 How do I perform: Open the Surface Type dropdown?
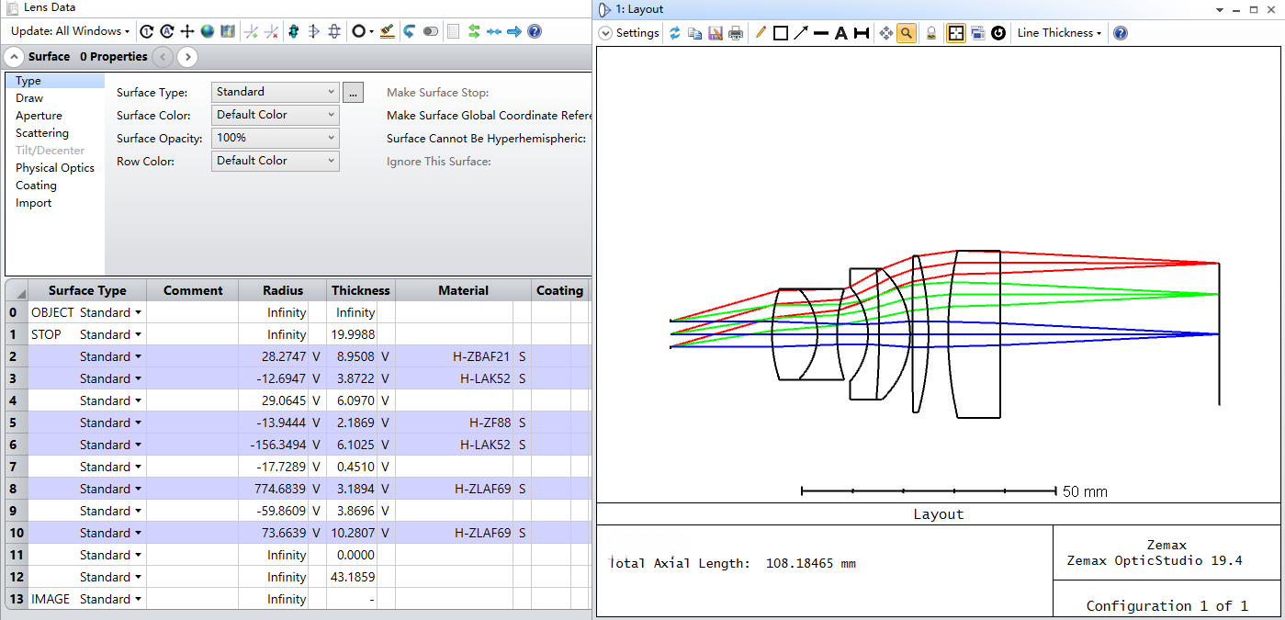coord(276,92)
